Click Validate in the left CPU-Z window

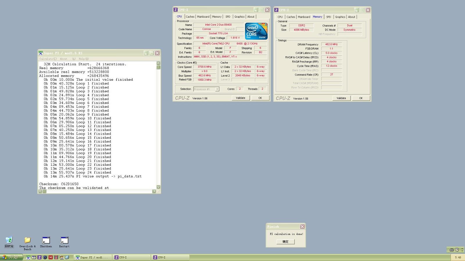pos(240,98)
